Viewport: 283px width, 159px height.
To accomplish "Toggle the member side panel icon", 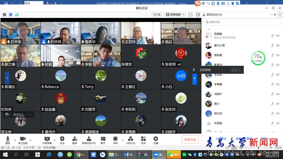I will point(198,15).
